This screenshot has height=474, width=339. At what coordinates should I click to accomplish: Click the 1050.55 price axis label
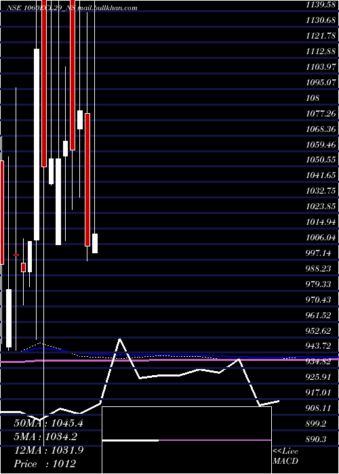pyautogui.click(x=321, y=160)
